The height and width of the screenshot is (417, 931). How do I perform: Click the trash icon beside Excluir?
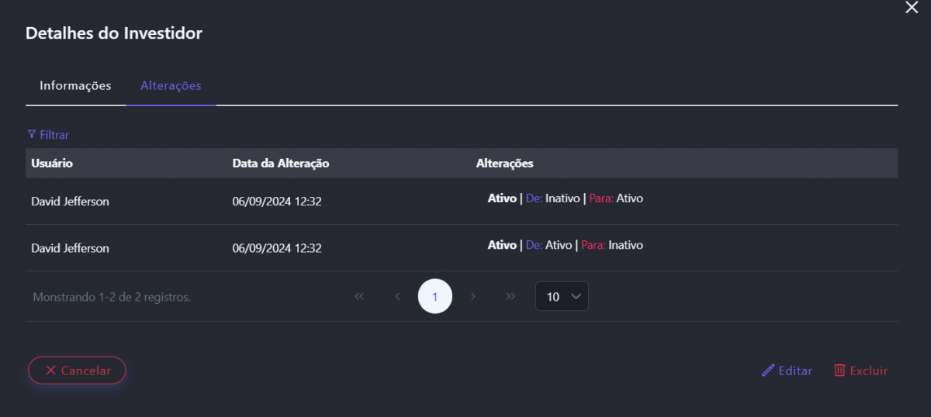tap(839, 370)
